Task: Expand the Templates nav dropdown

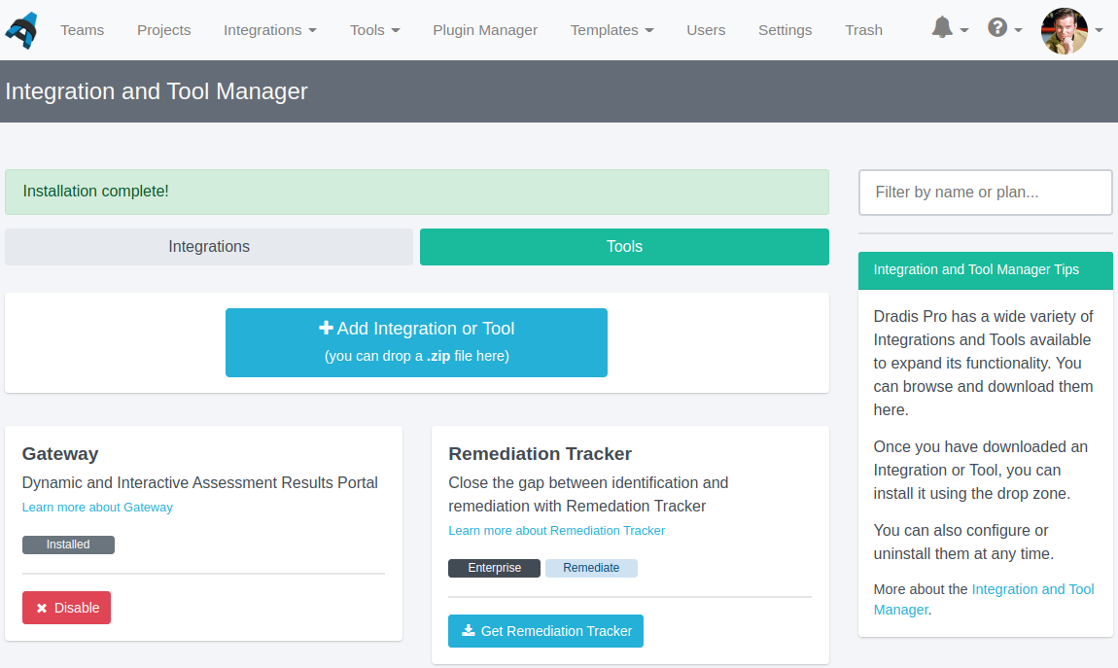Action: click(611, 30)
